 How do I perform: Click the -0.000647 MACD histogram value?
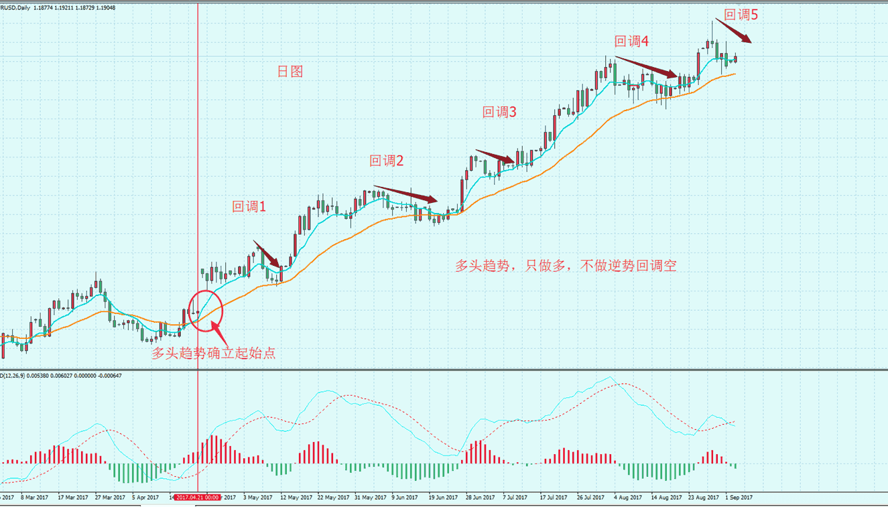109,375
